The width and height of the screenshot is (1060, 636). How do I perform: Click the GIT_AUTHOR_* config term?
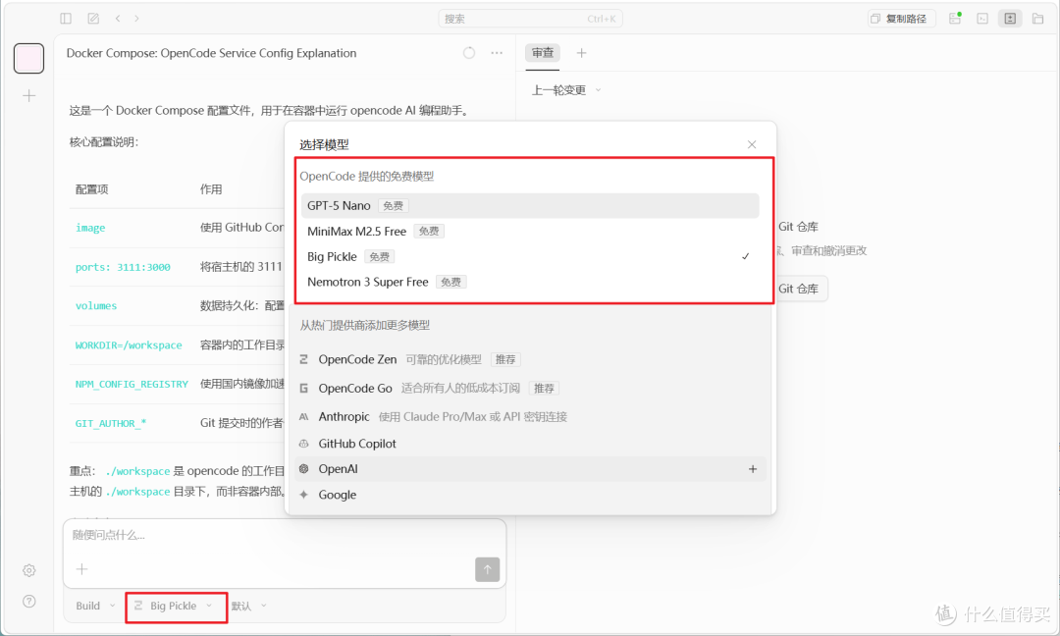tap(110, 423)
